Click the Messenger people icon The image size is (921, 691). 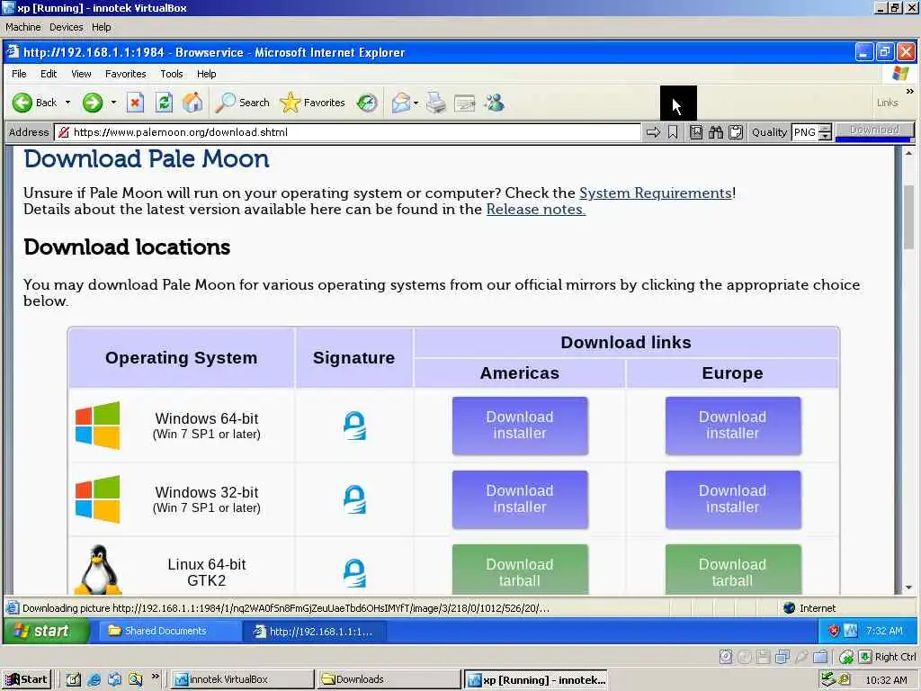tap(495, 103)
